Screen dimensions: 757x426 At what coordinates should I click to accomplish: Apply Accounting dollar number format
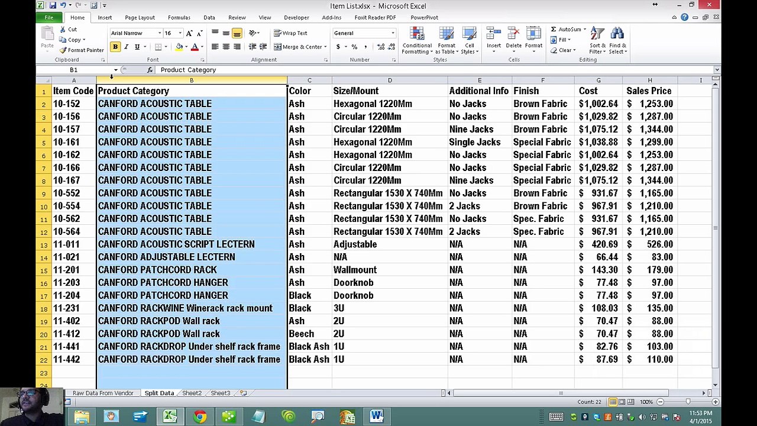pos(338,47)
